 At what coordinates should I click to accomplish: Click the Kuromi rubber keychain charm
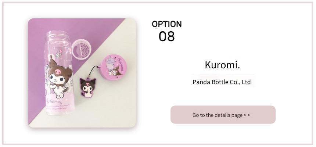coord(87,87)
